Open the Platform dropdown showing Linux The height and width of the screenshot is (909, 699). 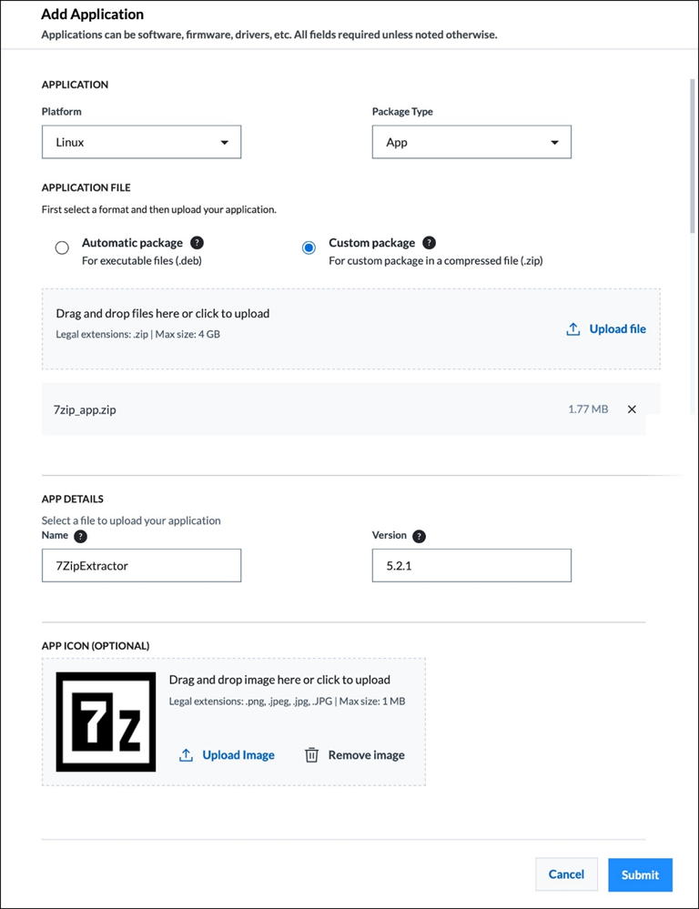142,142
